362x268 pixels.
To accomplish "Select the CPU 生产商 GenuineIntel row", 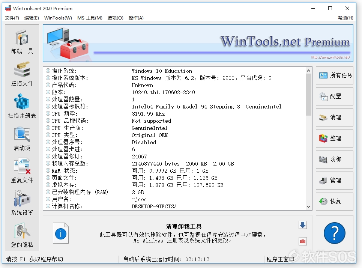I will click(174, 128).
